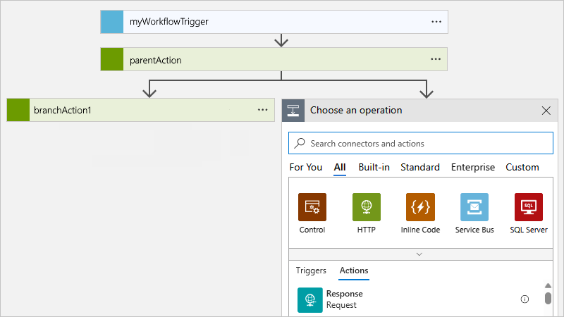Select the HTTP connector icon
This screenshot has width=564, height=317.
(x=367, y=207)
